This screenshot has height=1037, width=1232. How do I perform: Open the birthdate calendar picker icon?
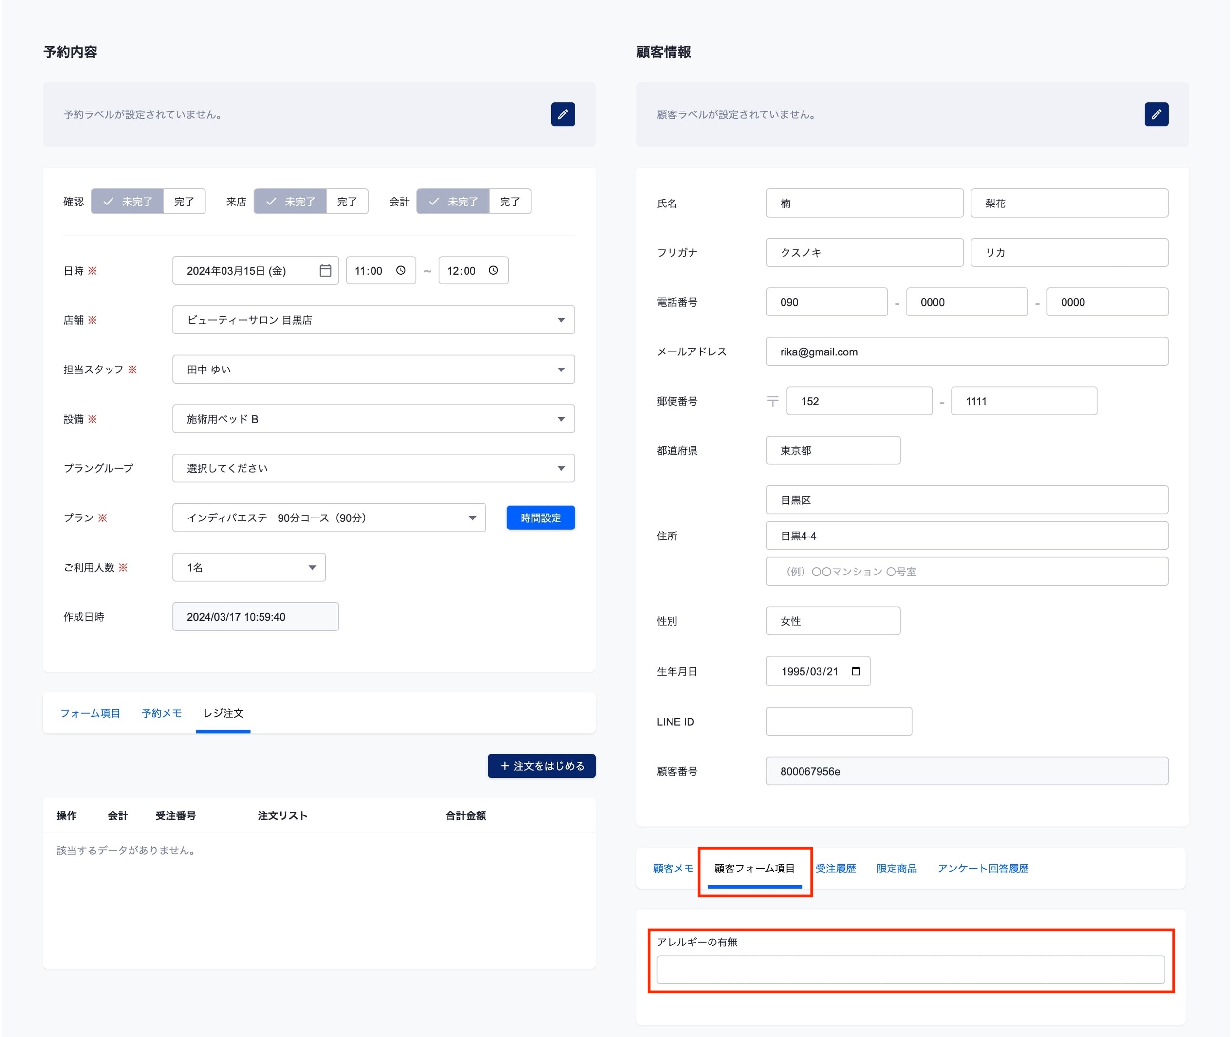pos(856,671)
